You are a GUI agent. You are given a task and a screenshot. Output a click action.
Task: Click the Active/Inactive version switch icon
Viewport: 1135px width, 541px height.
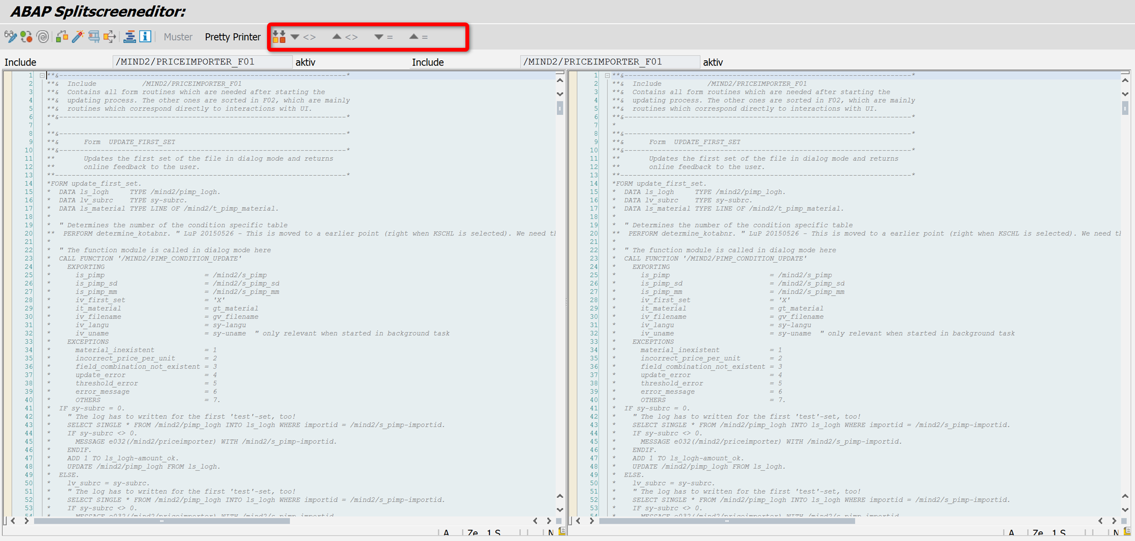[x=26, y=37]
